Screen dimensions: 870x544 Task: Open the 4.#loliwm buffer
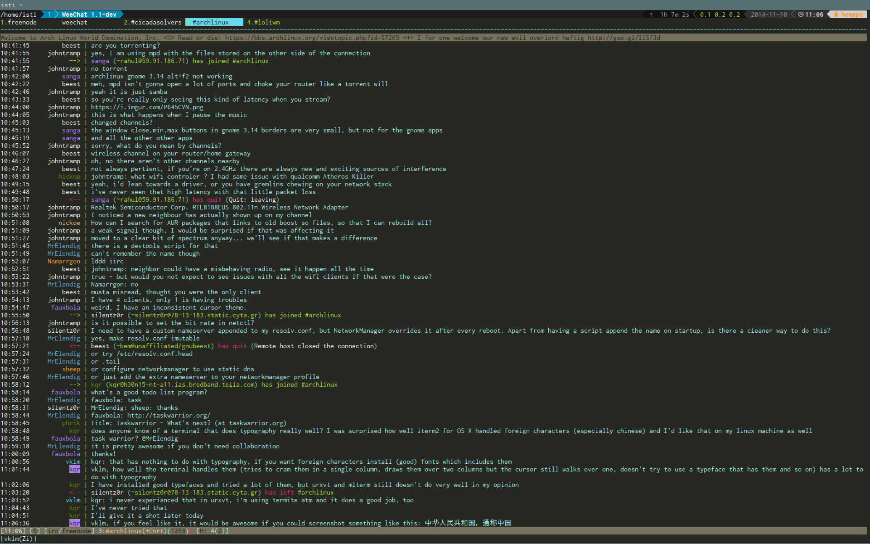point(263,22)
